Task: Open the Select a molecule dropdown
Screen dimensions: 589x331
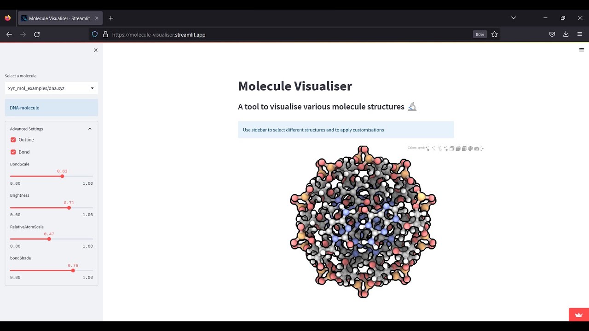Action: coord(52,88)
